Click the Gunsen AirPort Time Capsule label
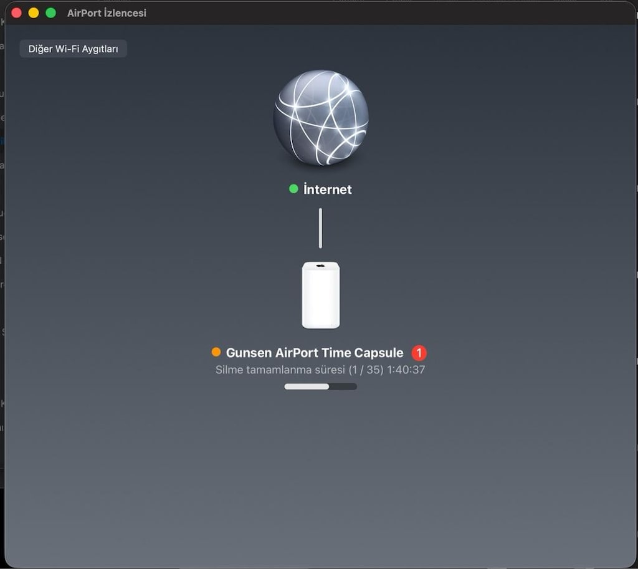 click(x=315, y=353)
